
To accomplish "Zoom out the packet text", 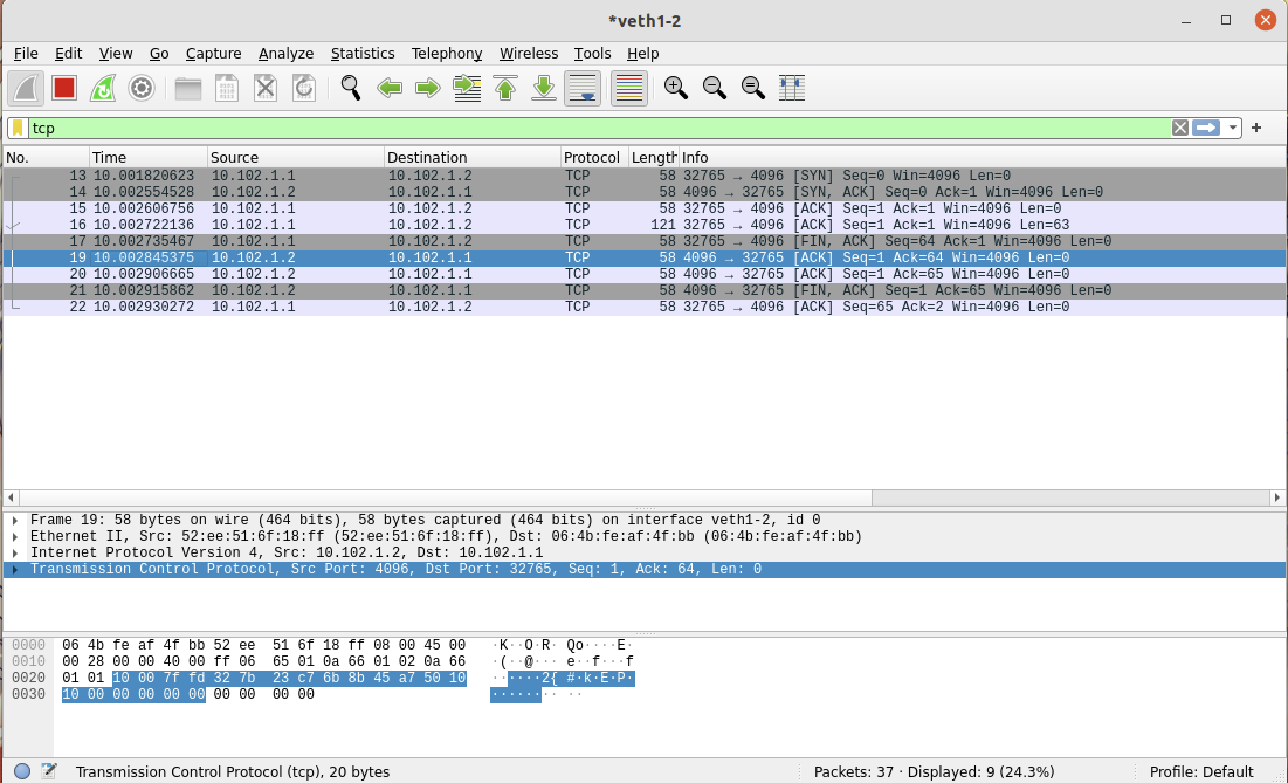I will [715, 88].
